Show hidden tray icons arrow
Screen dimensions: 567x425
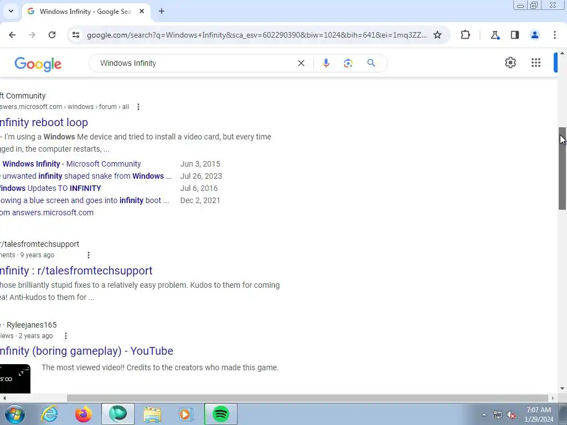(484, 414)
